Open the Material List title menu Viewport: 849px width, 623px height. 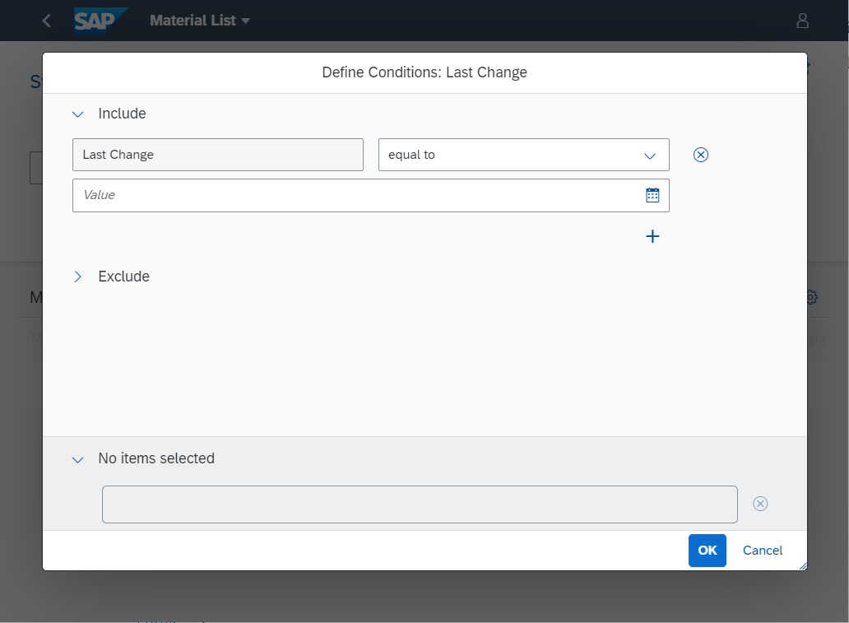(x=200, y=20)
